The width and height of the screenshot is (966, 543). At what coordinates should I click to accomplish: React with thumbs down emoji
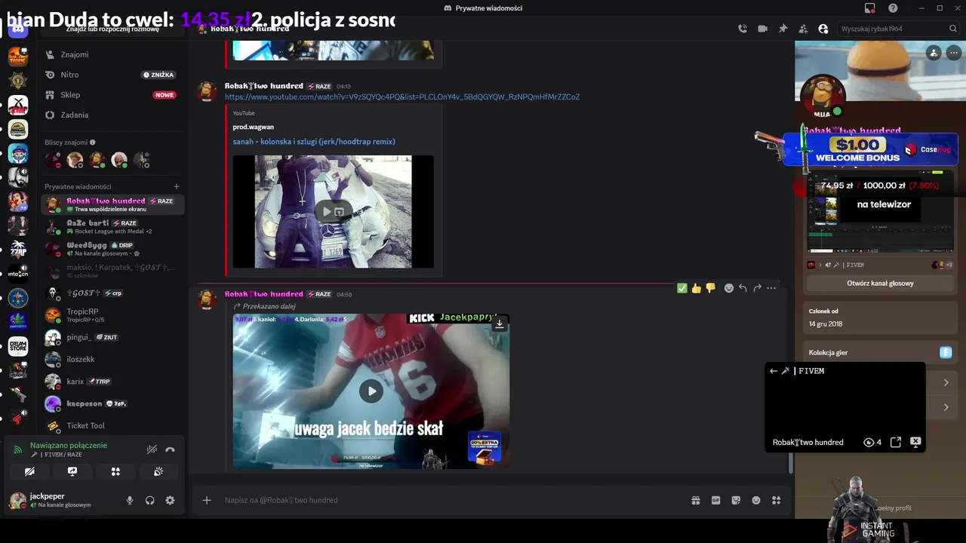[710, 288]
